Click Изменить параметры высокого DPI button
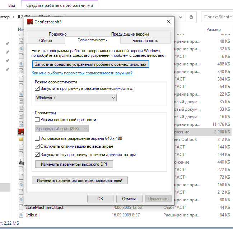 [74, 164]
